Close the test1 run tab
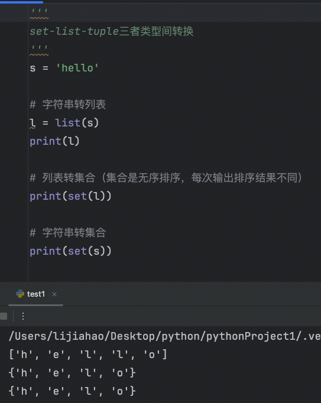The width and height of the screenshot is (321, 403). coord(54,294)
